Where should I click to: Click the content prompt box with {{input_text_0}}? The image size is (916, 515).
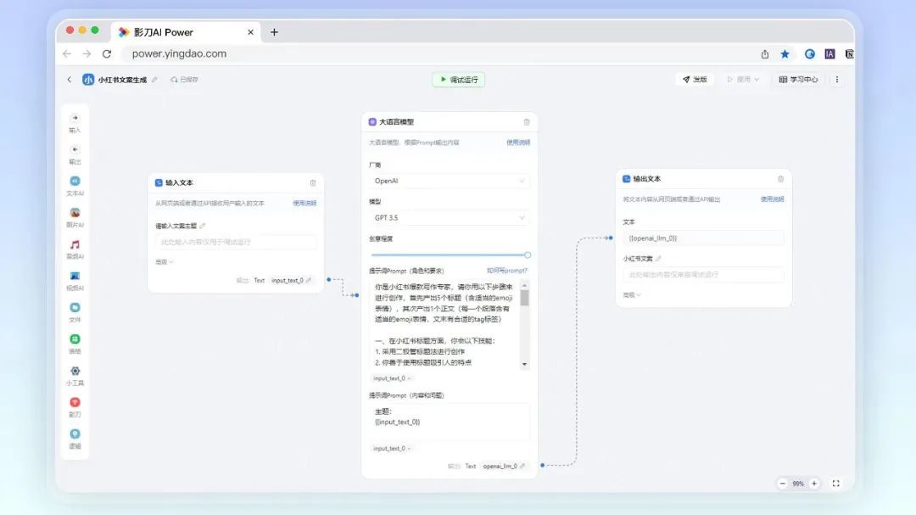pos(450,421)
